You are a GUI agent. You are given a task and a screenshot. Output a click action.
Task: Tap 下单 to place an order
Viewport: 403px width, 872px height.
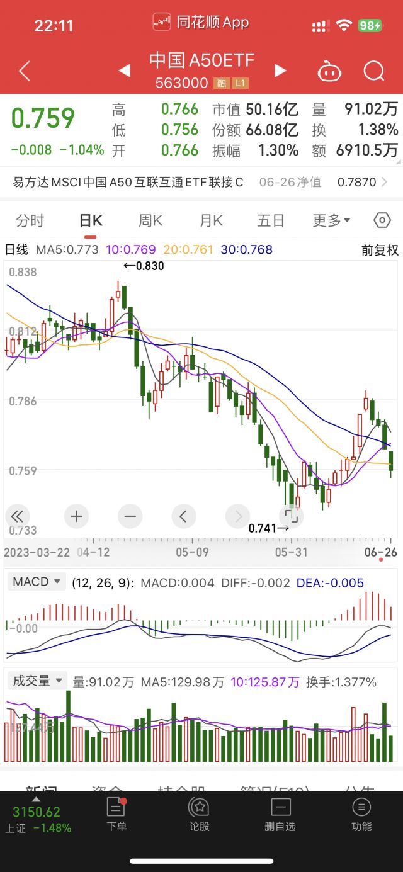(116, 813)
